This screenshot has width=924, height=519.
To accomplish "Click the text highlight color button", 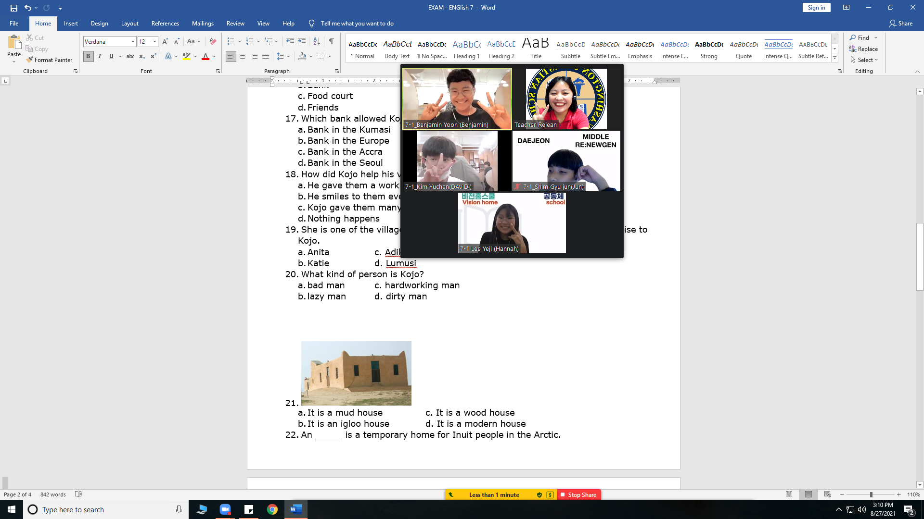I will pyautogui.click(x=187, y=56).
